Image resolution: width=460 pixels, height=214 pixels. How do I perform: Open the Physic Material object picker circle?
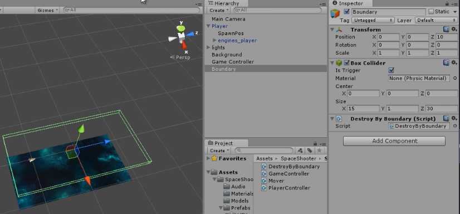coord(455,78)
